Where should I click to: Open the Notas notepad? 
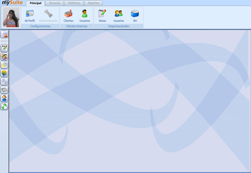(x=102, y=16)
